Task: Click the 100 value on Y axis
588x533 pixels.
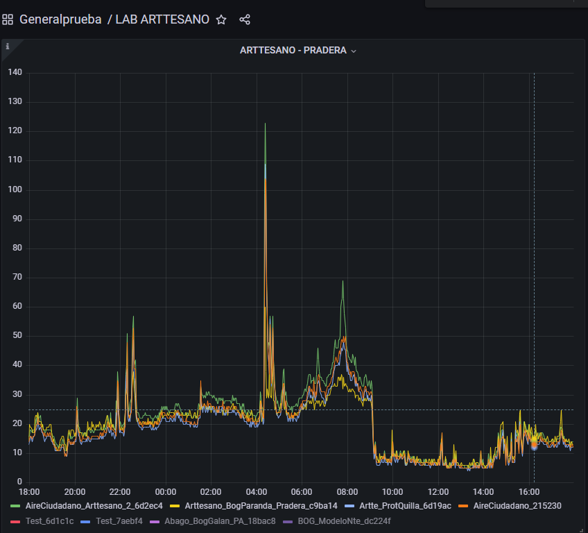Action: pyautogui.click(x=15, y=189)
